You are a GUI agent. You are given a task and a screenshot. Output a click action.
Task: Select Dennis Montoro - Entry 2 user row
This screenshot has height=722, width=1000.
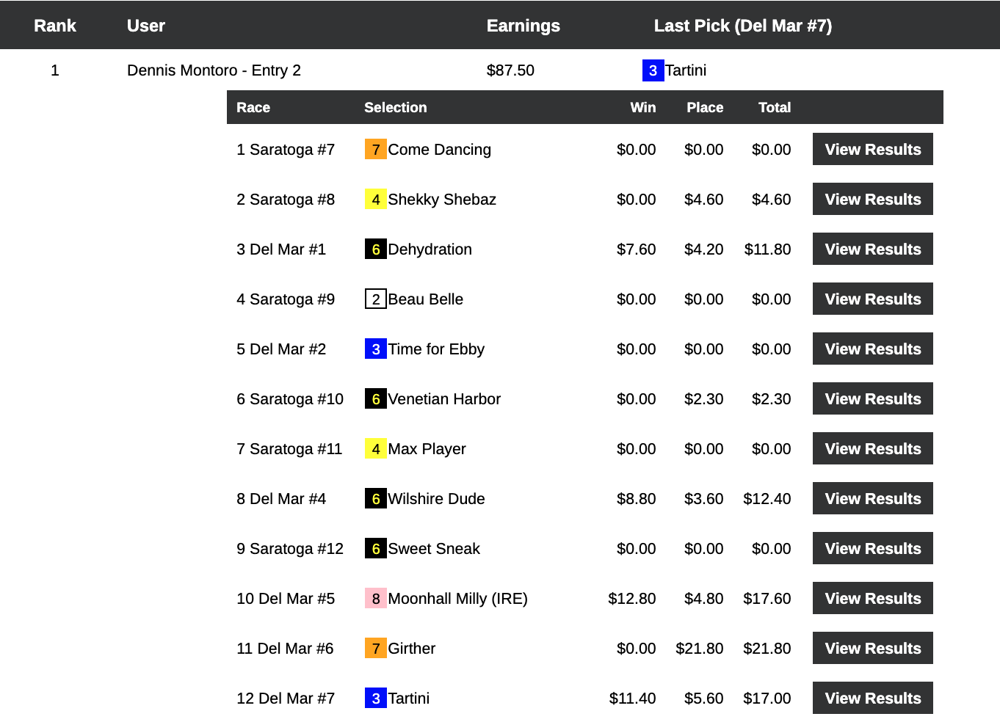click(214, 70)
